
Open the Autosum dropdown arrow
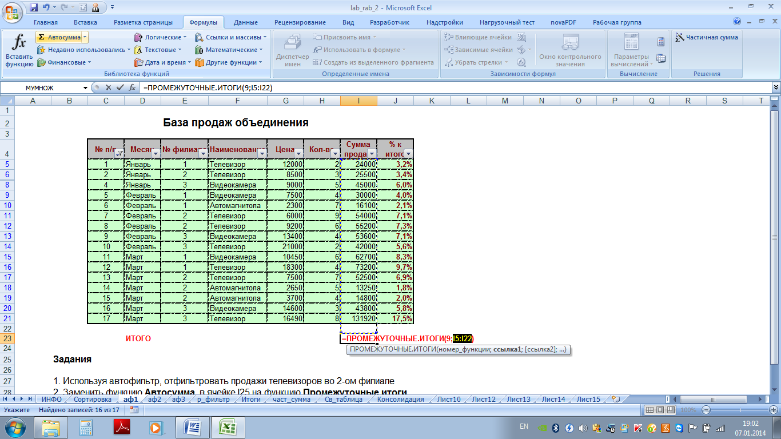pyautogui.click(x=85, y=37)
